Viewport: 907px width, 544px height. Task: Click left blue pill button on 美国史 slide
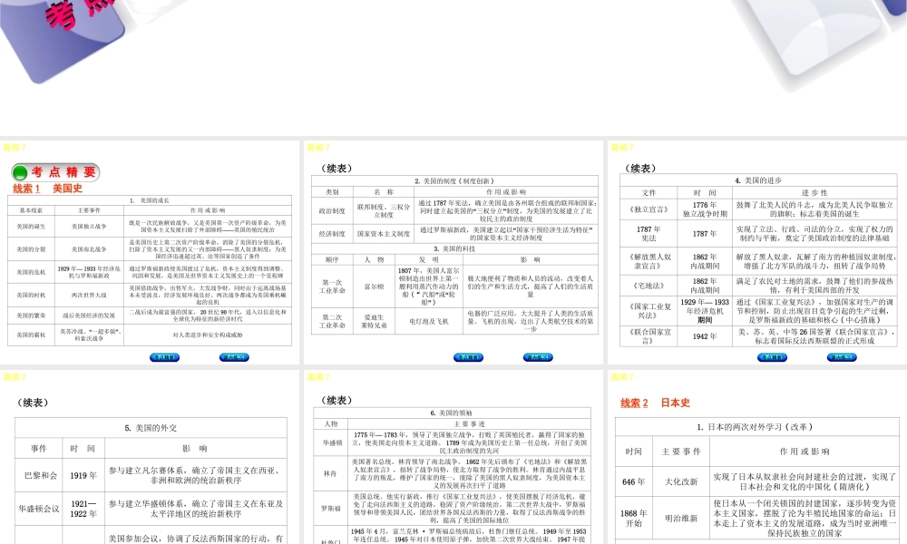[x=164, y=357]
